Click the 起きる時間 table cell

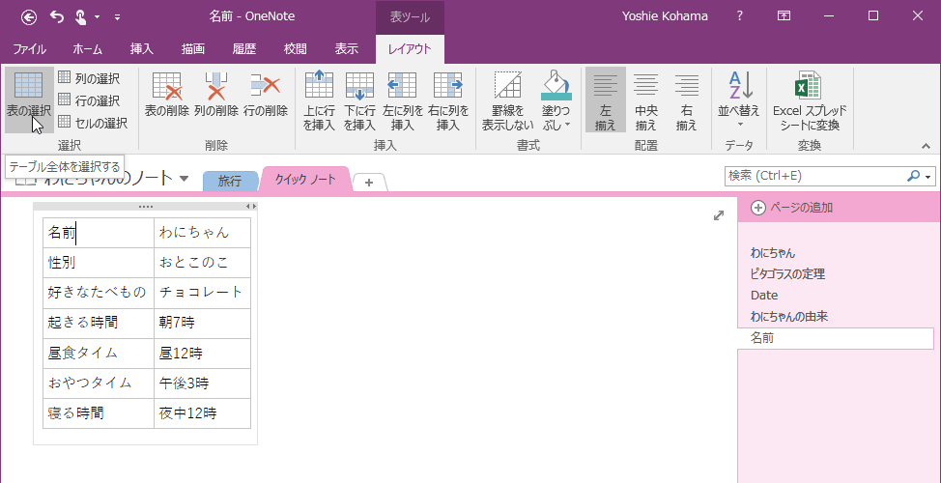pos(99,323)
